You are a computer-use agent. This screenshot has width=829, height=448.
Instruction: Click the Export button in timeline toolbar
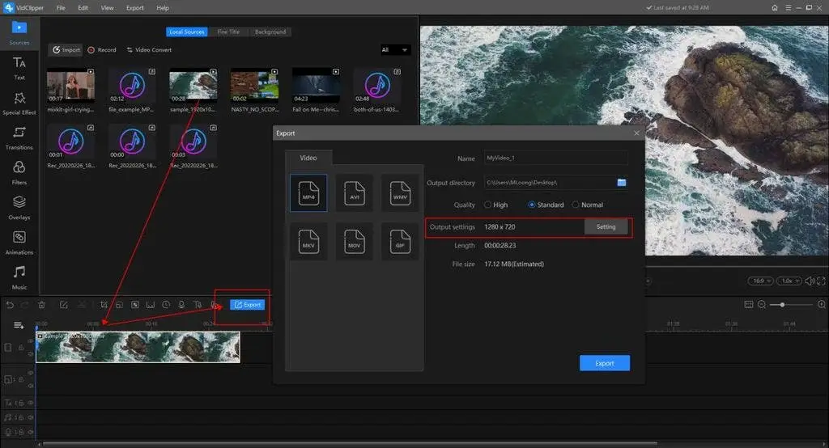point(248,305)
